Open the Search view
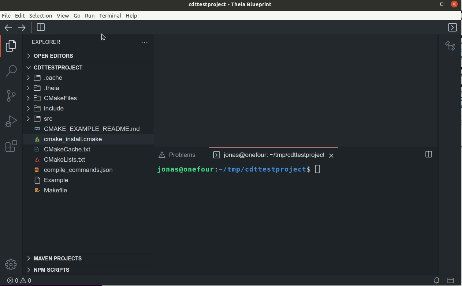The image size is (462, 286). 11,71
